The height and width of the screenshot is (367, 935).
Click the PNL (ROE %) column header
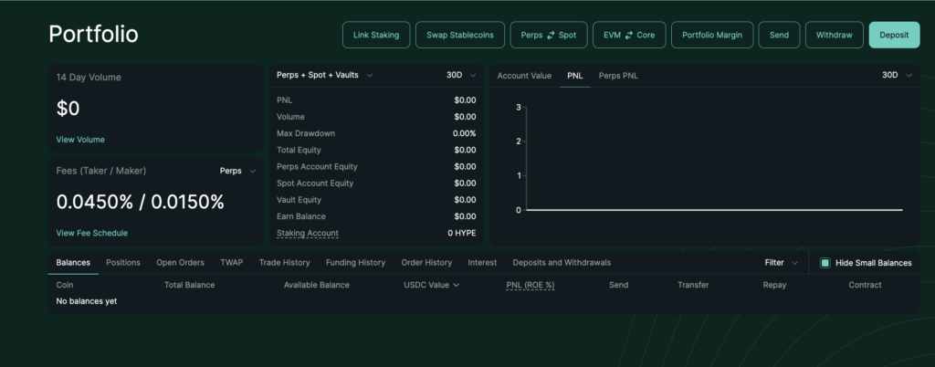click(531, 285)
